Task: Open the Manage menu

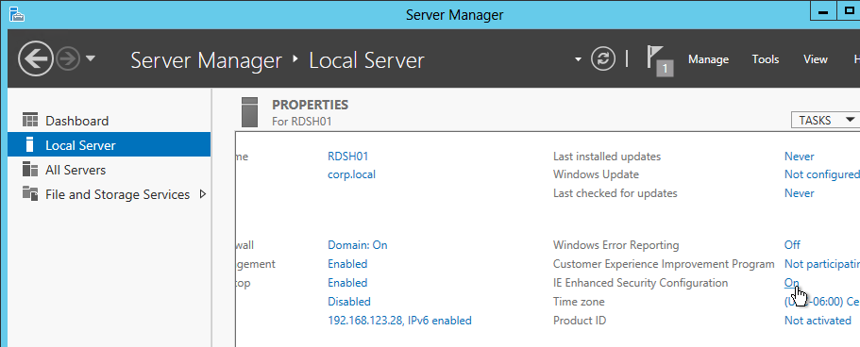Action: (708, 59)
